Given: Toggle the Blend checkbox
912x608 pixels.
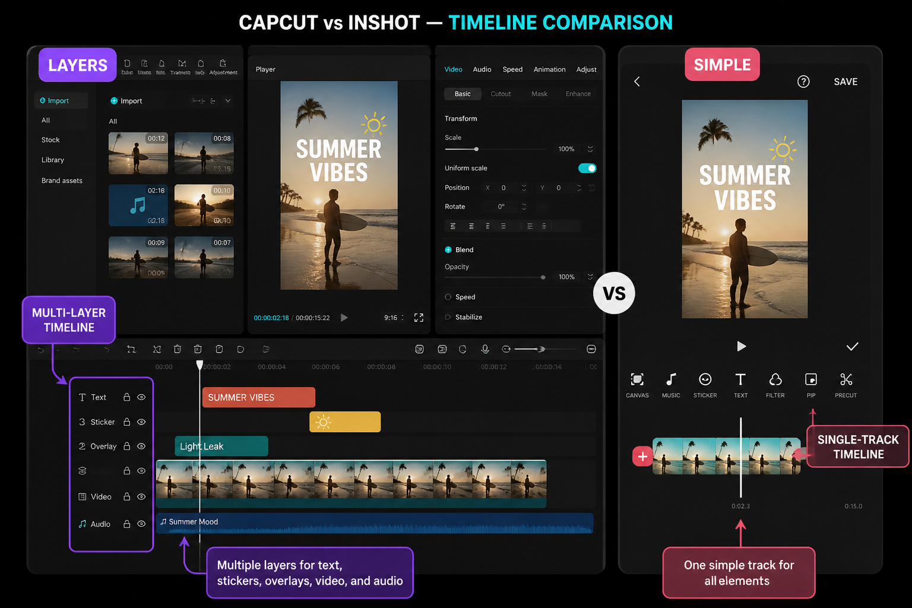Looking at the screenshot, I should 448,250.
